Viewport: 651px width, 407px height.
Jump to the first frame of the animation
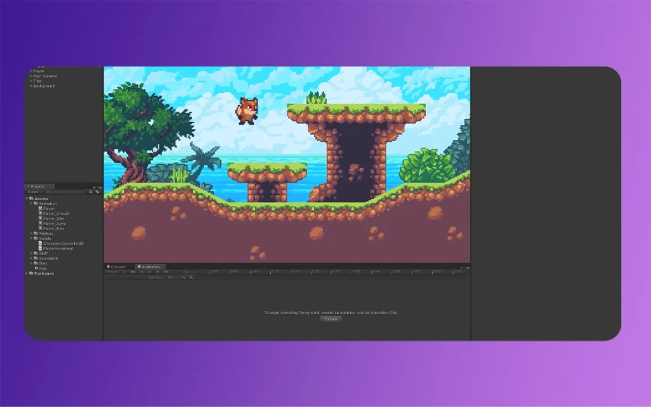(x=132, y=272)
